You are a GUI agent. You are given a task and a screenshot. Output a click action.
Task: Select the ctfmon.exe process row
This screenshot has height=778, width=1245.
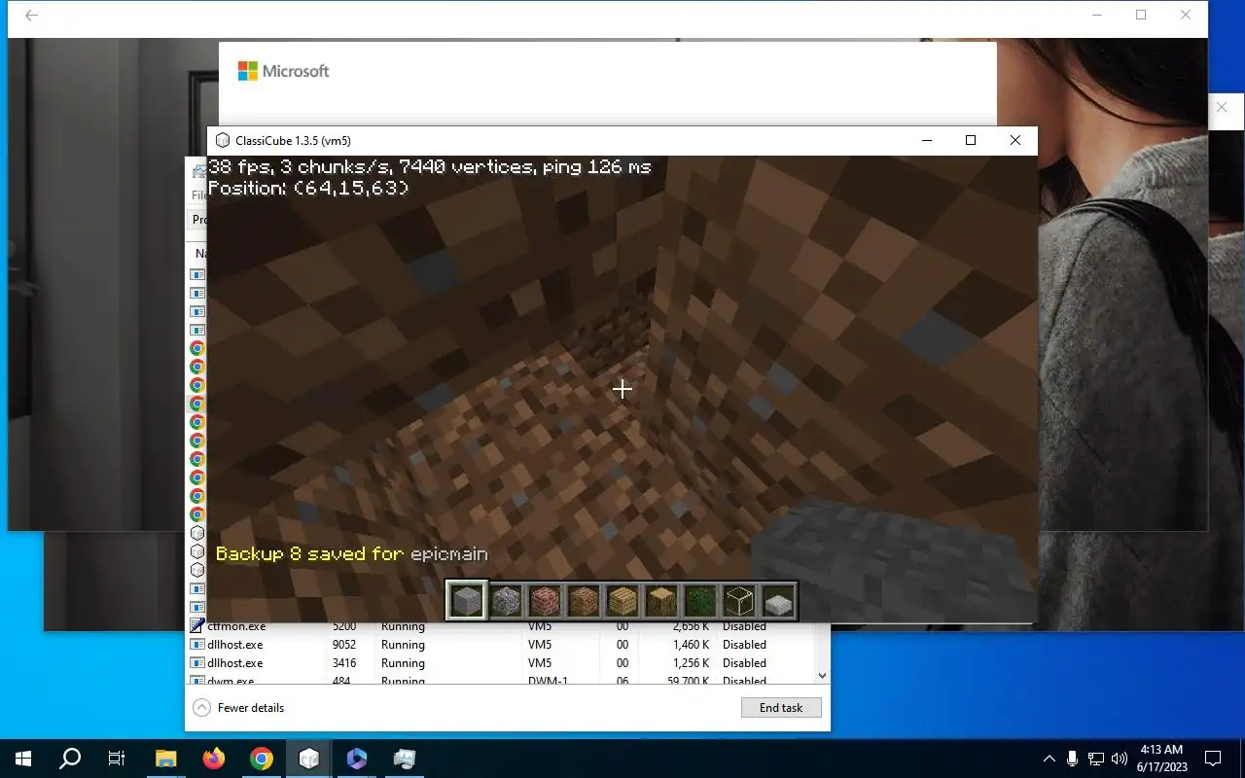click(500, 626)
